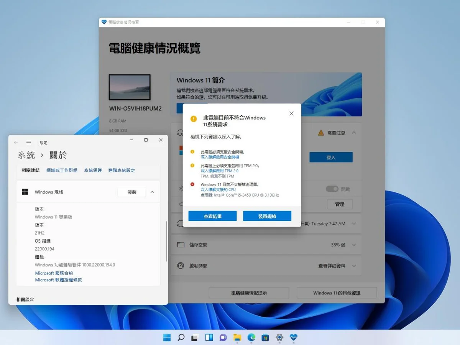Click the 查看結果 button
Viewport: 460px width, 345px height.
pyautogui.click(x=212, y=216)
